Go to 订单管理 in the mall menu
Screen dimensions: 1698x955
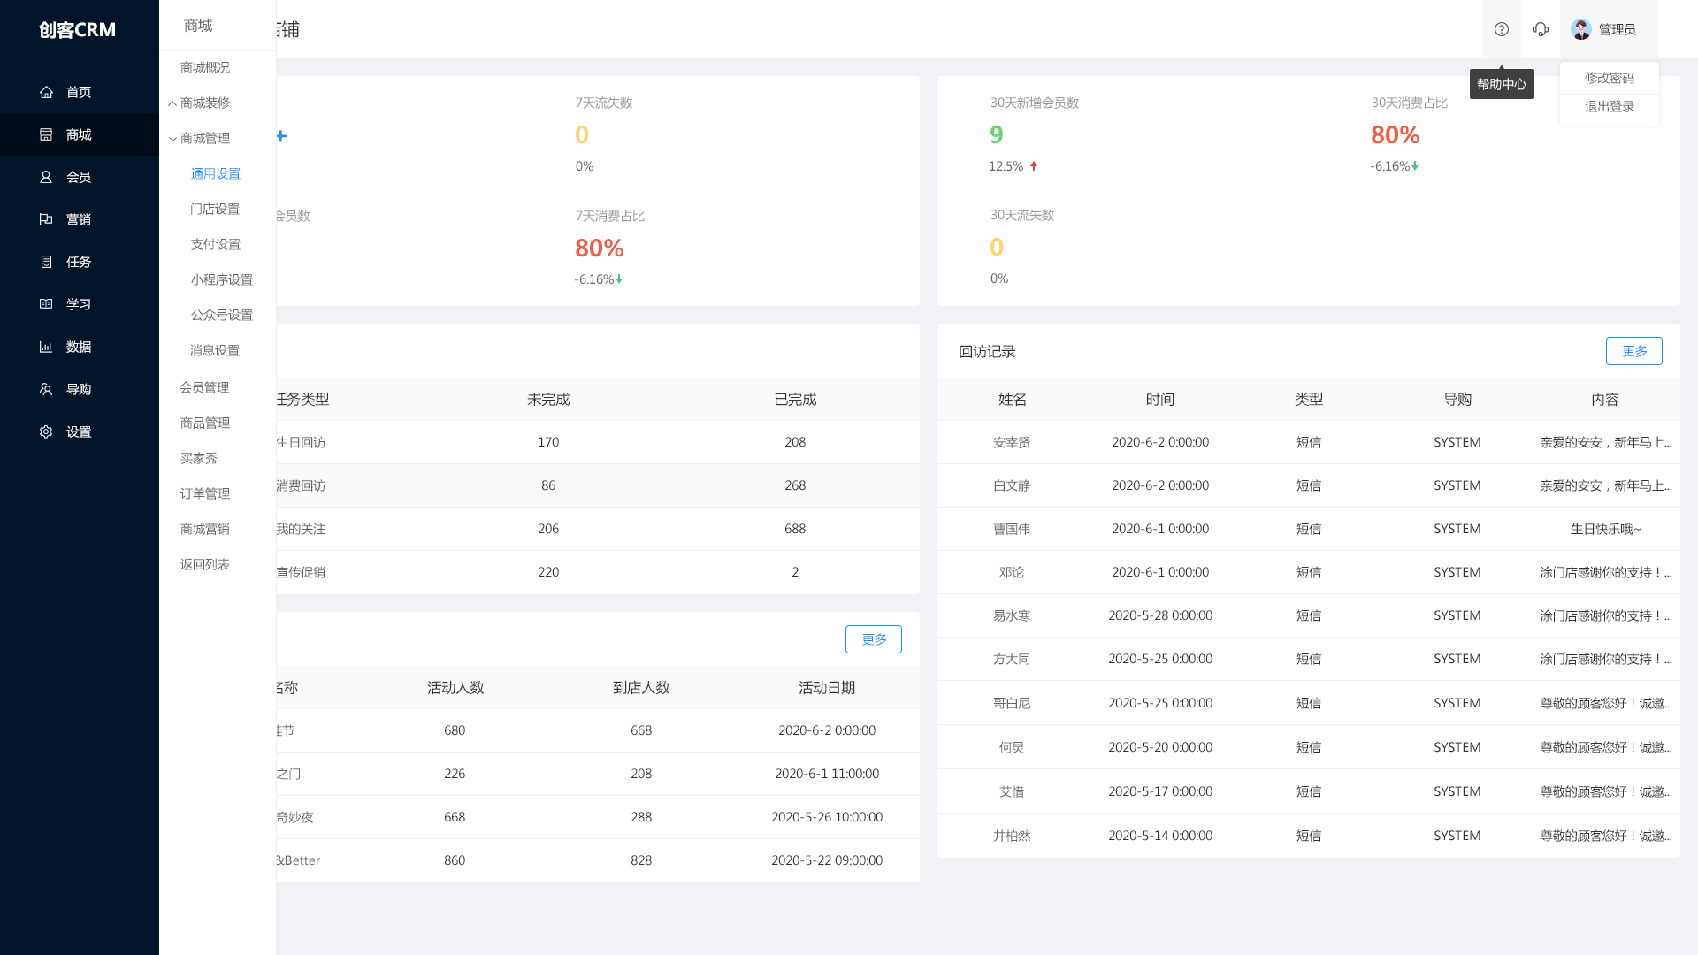[x=204, y=493]
